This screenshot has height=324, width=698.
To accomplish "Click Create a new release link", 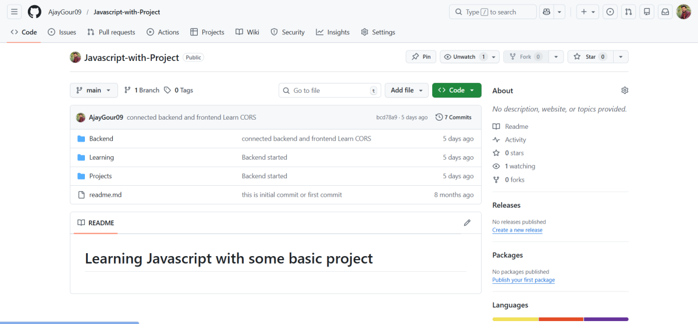I will coord(517,230).
